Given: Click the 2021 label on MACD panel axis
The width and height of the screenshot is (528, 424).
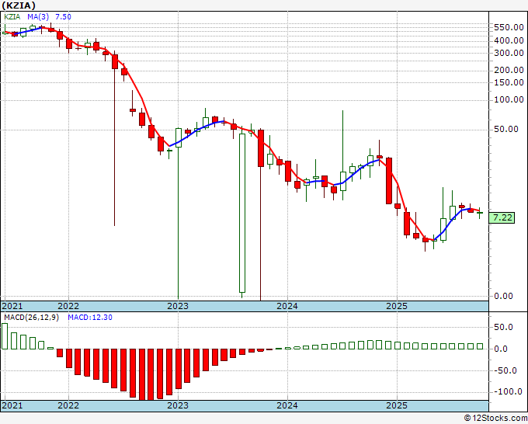Looking at the screenshot, I should 12,405.
